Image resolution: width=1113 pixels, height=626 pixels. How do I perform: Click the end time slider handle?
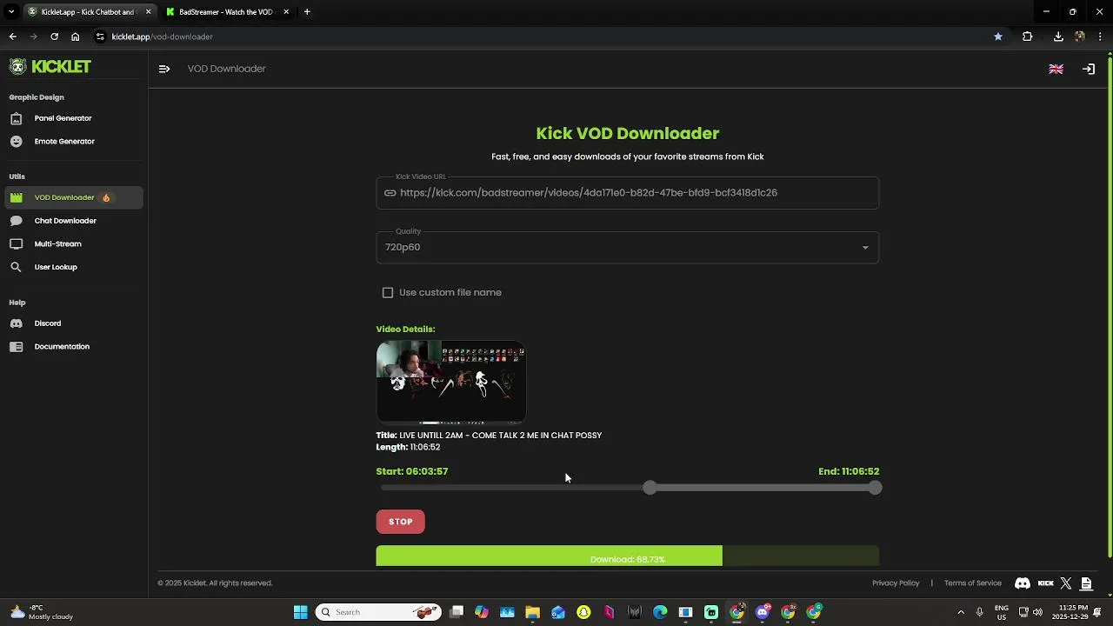(x=875, y=488)
